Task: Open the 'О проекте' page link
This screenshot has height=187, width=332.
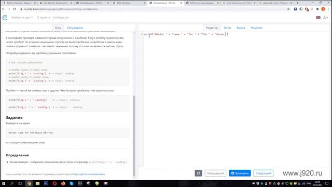Action: tap(44, 17)
